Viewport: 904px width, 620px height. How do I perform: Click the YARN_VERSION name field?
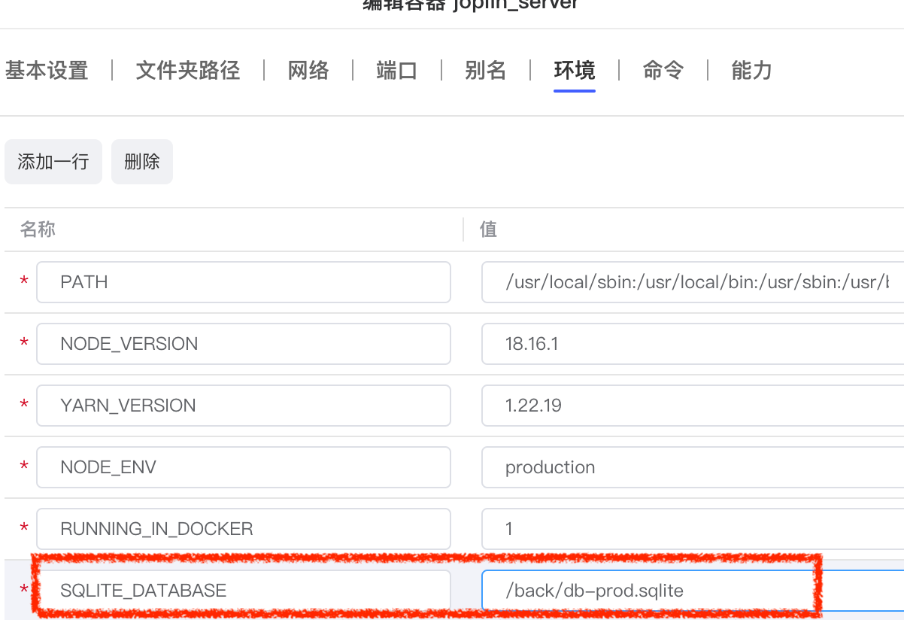243,406
